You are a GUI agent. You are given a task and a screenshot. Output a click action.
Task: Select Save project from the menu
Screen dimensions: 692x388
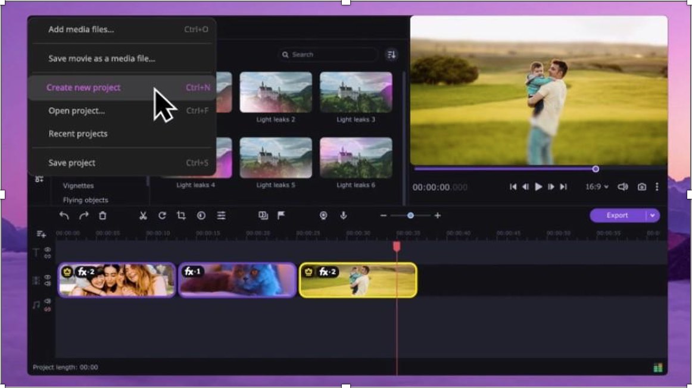[72, 163]
